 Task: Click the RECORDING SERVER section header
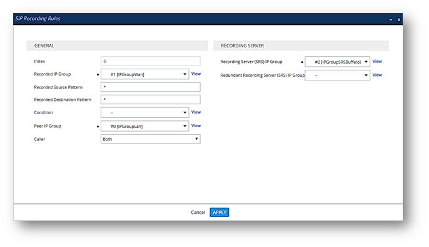click(x=301, y=46)
